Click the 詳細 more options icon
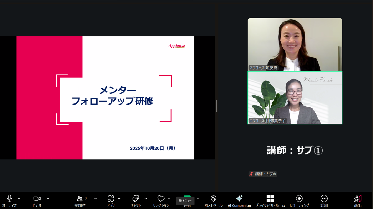 pyautogui.click(x=324, y=199)
